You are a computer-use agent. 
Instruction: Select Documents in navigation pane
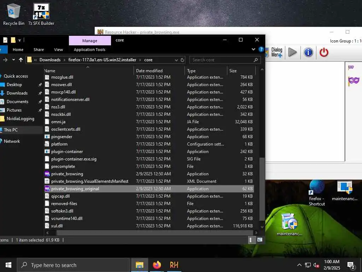point(17,102)
